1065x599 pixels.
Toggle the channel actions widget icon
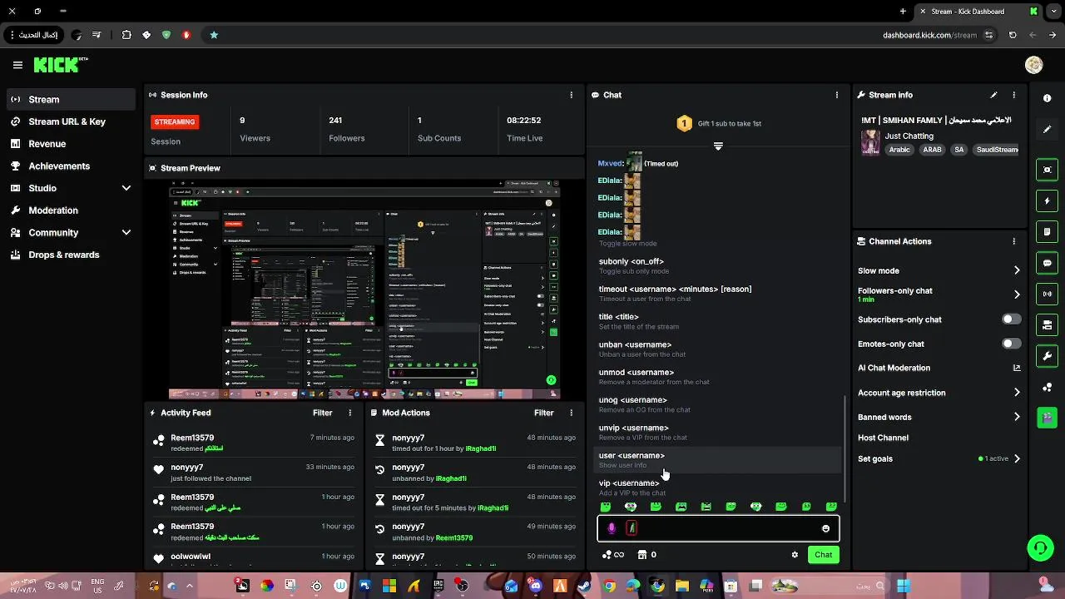point(1047,324)
